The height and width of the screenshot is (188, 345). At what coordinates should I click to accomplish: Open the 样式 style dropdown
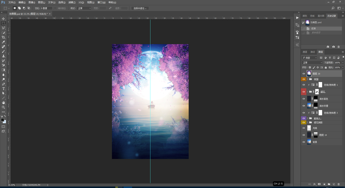84,8
